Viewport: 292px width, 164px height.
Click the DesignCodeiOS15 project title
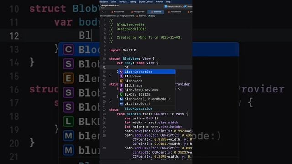pyautogui.click(x=109, y=5)
